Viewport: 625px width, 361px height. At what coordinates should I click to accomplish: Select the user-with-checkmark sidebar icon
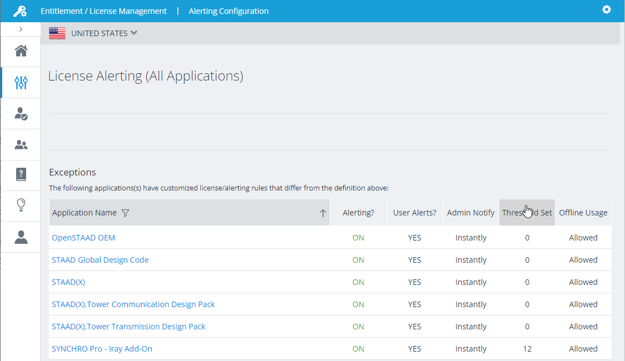click(21, 114)
